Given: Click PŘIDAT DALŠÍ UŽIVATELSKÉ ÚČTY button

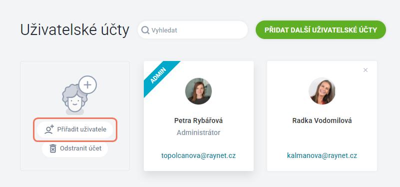Looking at the screenshot, I should pyautogui.click(x=321, y=30).
